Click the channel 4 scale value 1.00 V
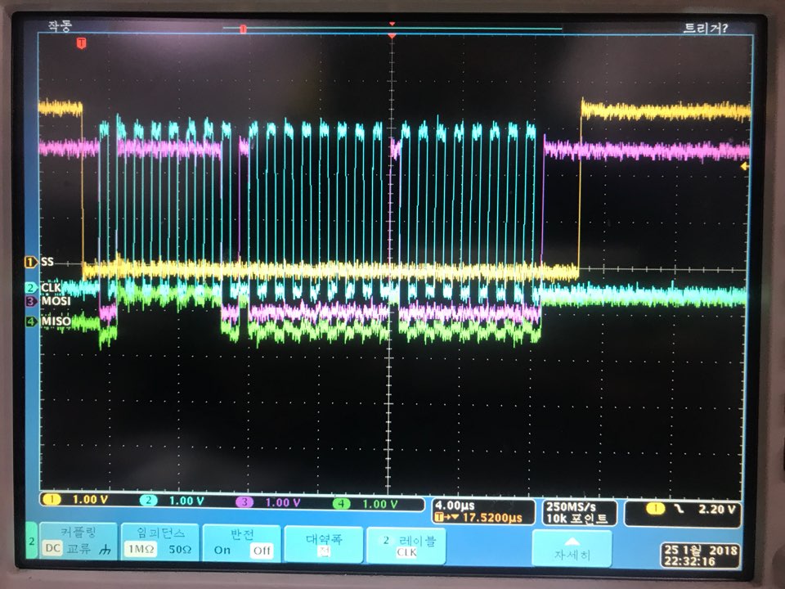 (379, 504)
